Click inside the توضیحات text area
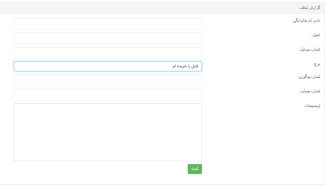Screen dimensions: 328x189 [108, 132]
